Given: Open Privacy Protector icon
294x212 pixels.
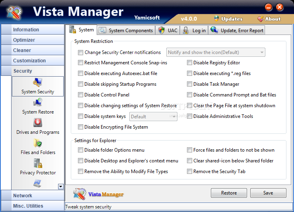Looking at the screenshot, I should 38,163.
